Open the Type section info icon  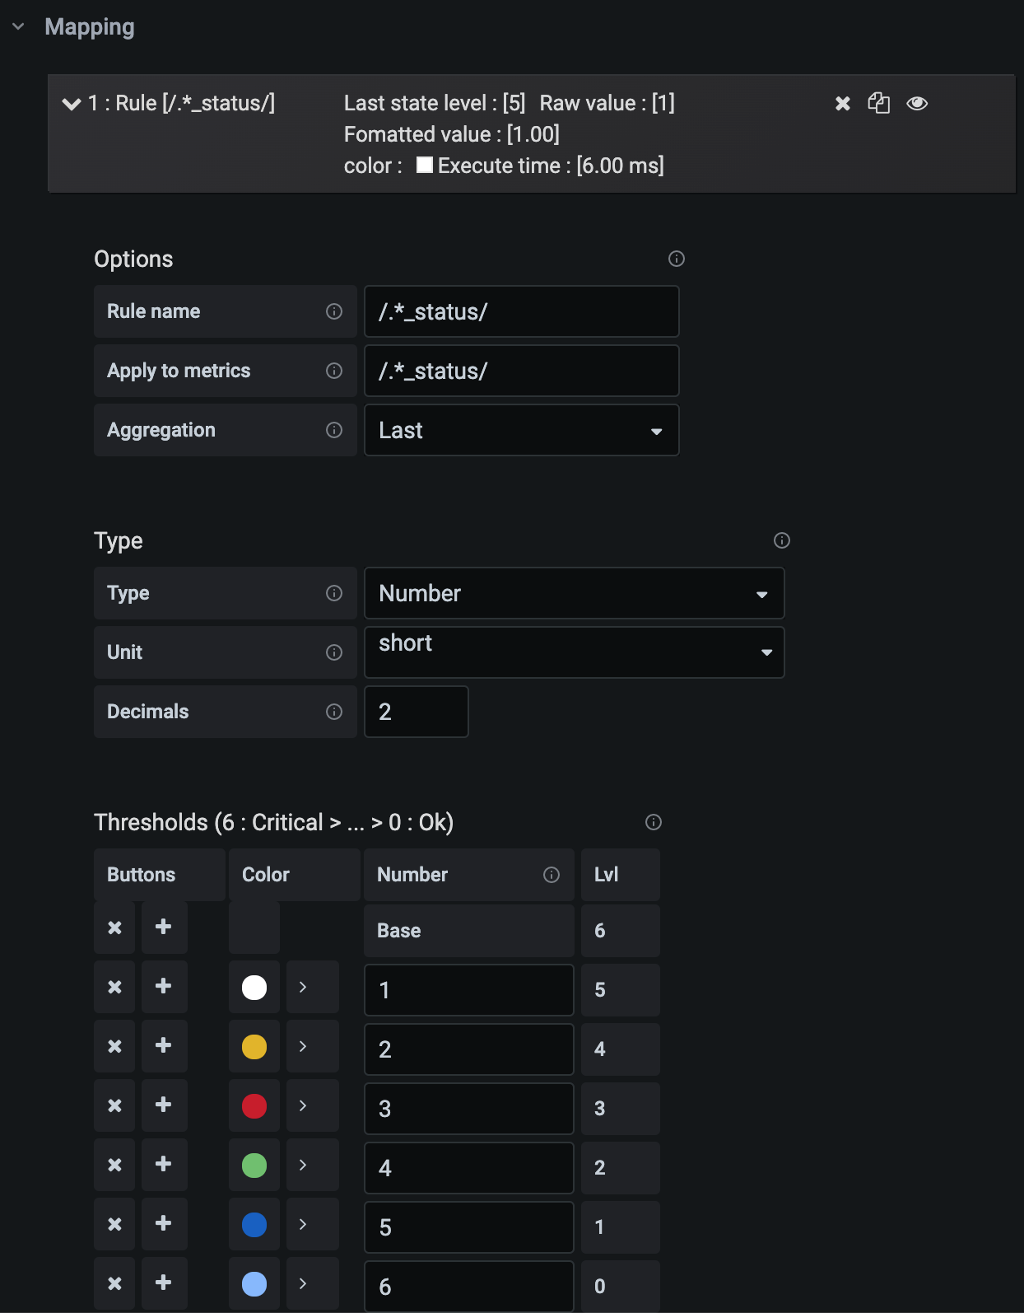click(x=781, y=540)
